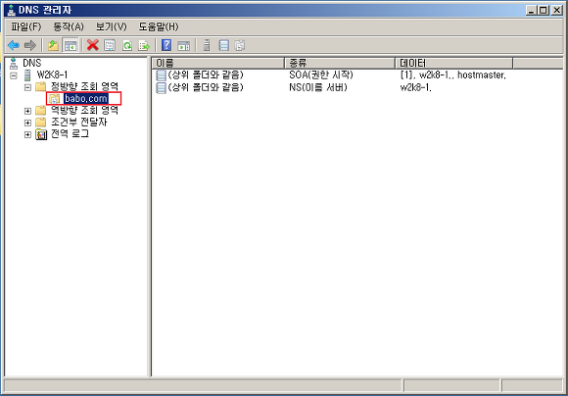Expand the 전역 로그 node
The width and height of the screenshot is (568, 396).
tap(27, 135)
